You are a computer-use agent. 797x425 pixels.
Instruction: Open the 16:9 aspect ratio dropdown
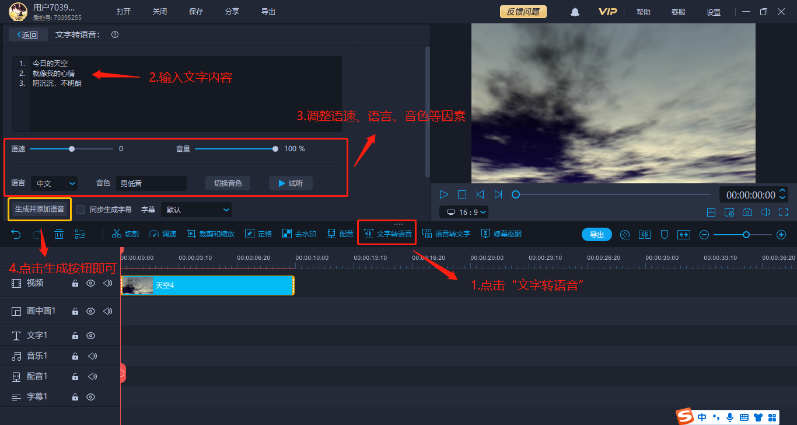[x=464, y=212]
